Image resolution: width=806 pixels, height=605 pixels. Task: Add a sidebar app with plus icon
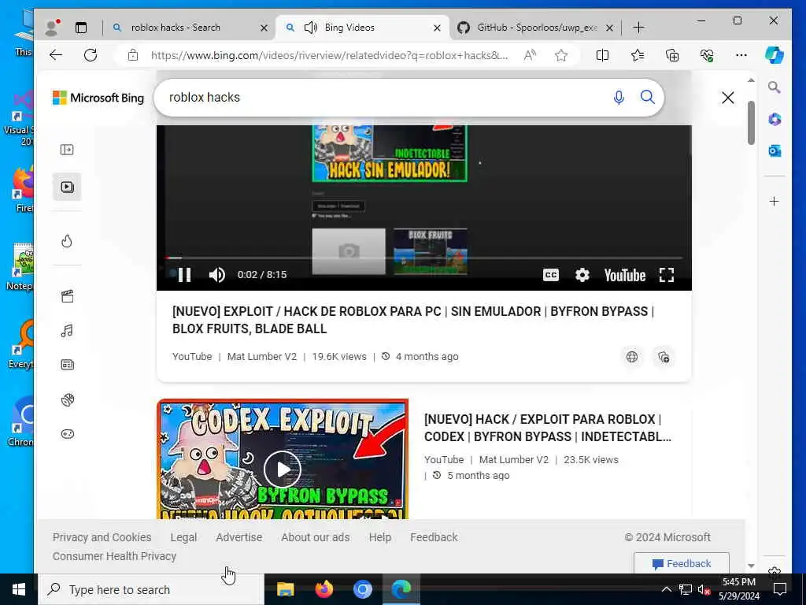click(x=775, y=201)
